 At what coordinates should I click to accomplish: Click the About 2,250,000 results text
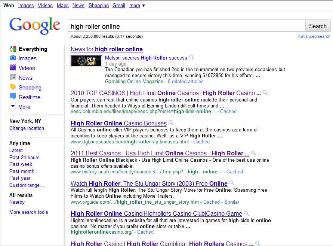pos(107,36)
